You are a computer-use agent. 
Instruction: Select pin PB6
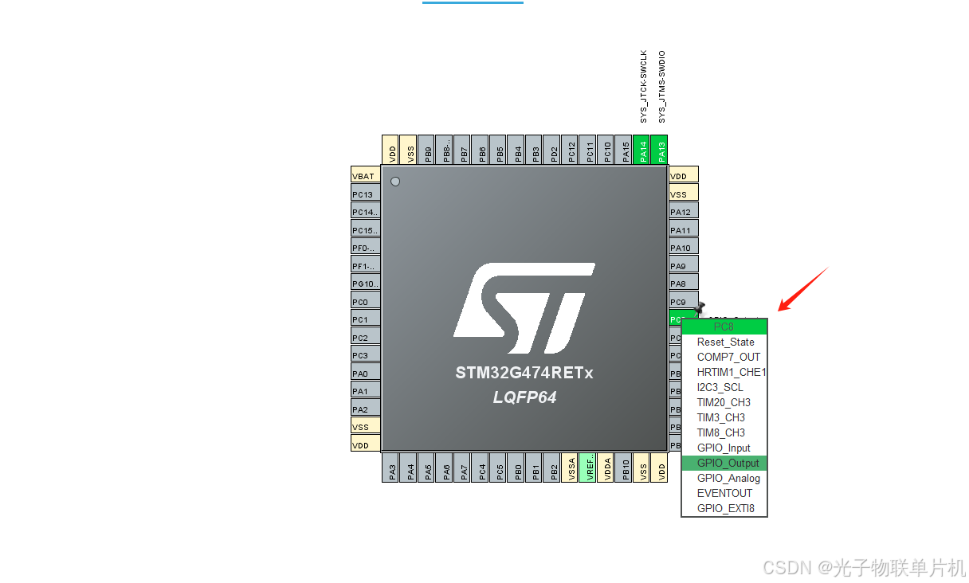(x=481, y=150)
